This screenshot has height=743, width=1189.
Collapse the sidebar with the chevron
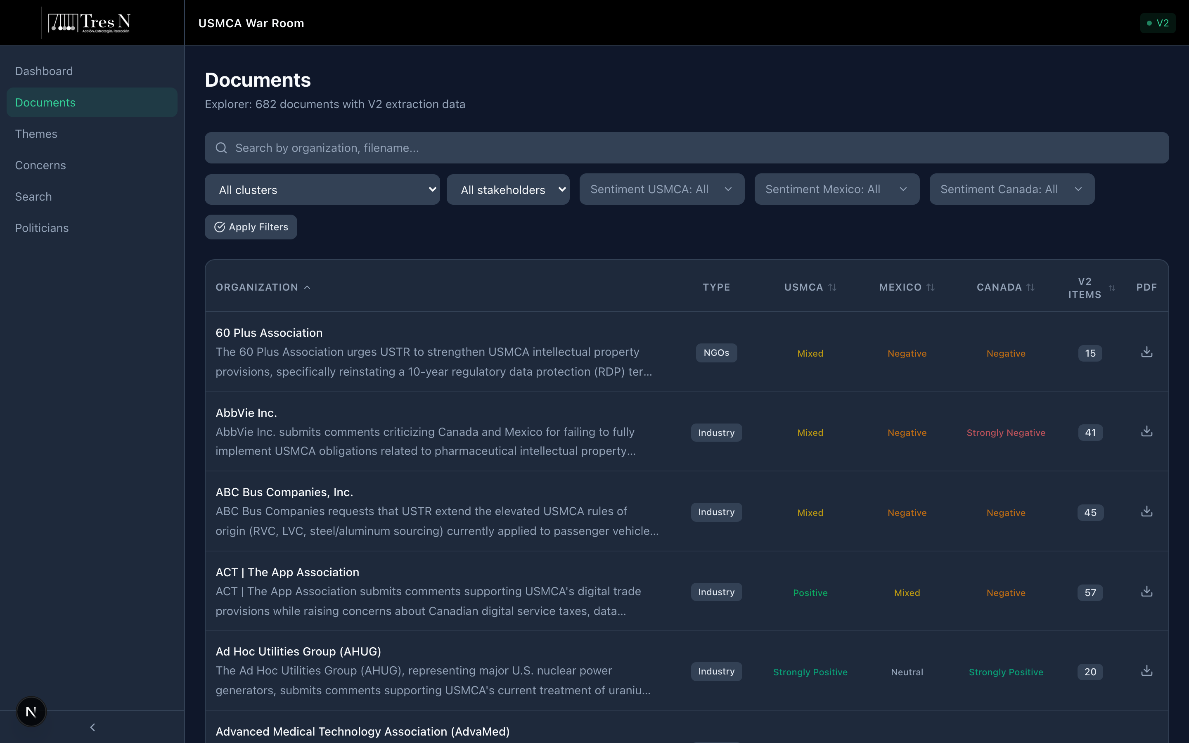click(x=92, y=727)
